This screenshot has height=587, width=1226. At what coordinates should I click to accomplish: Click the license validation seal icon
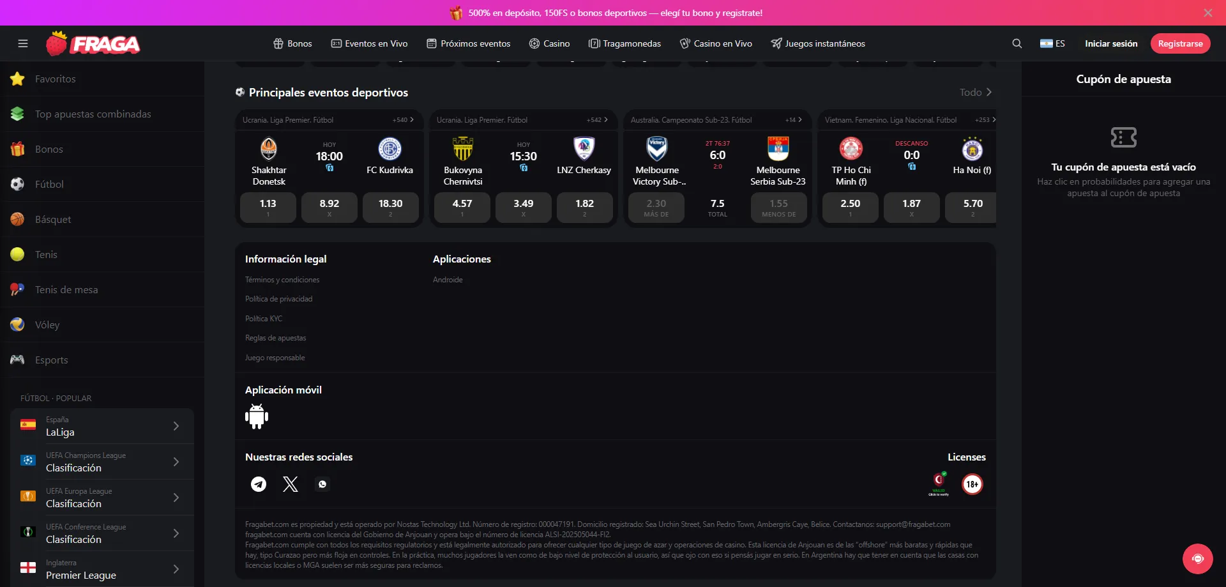[939, 484]
